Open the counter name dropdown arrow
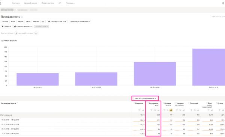Screen dimensions: 225x137 pos(15,10)
